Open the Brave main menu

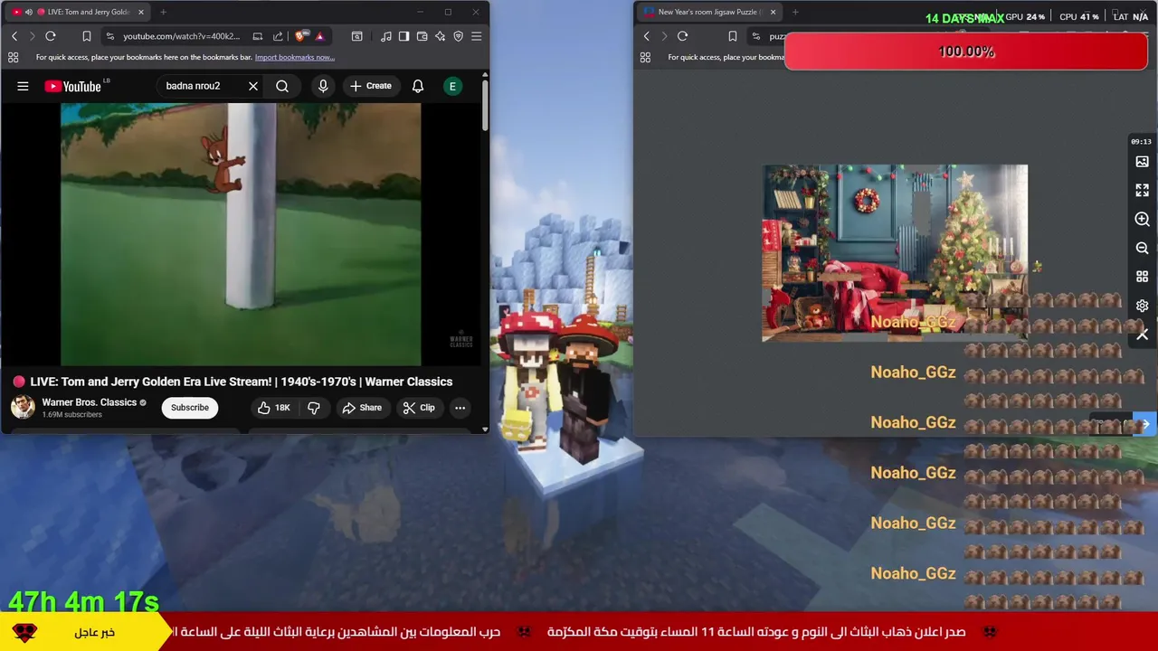477,36
